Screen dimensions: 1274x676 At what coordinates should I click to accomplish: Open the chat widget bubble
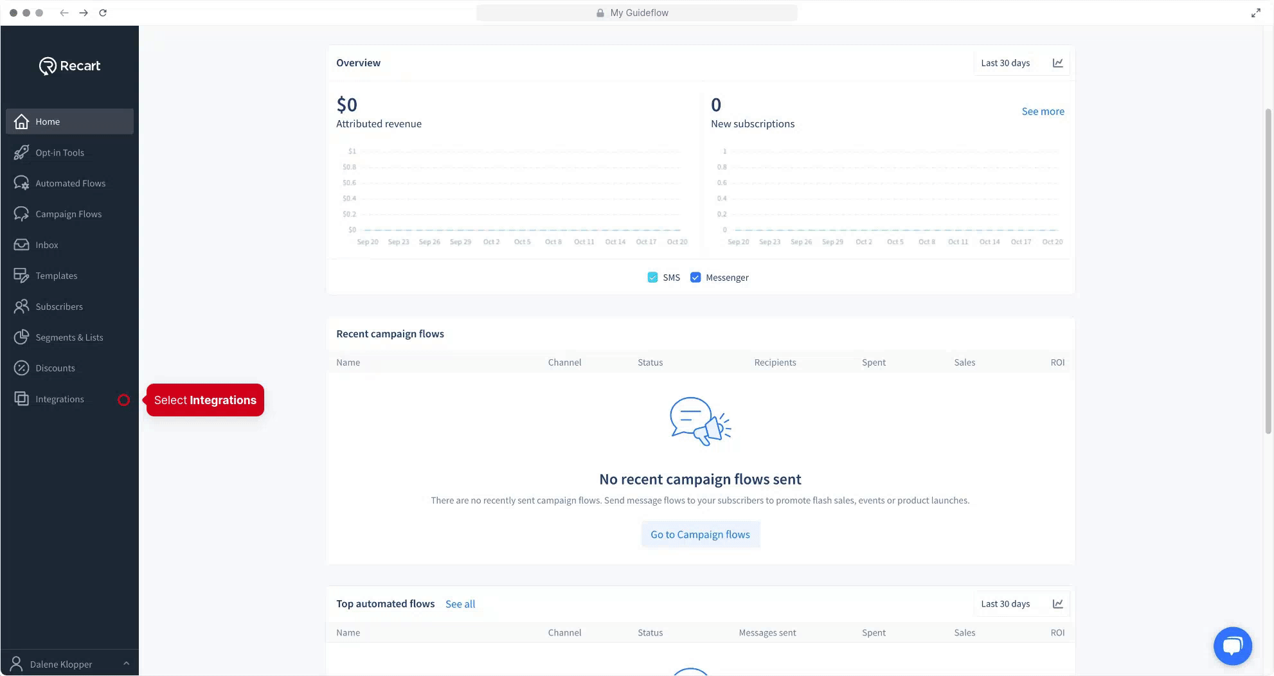1232,646
